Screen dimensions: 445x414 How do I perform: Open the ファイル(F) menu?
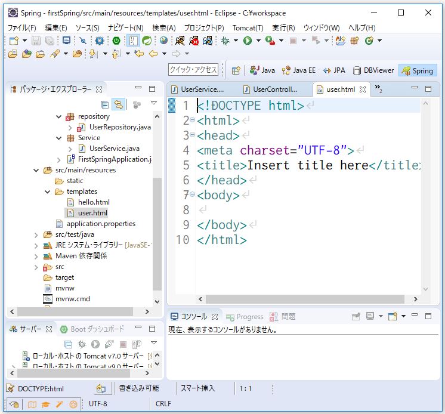pos(22,28)
